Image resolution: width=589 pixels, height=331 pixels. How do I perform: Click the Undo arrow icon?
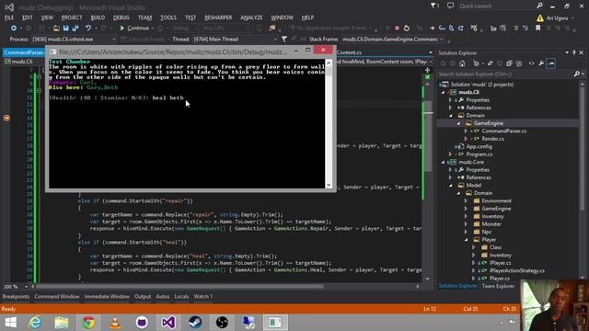88,29
